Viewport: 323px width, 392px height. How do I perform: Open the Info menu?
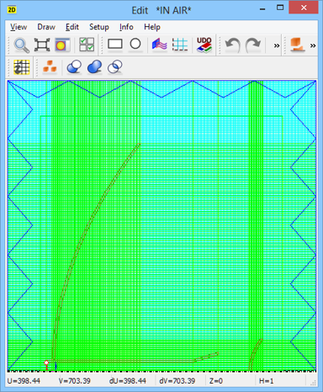point(126,27)
